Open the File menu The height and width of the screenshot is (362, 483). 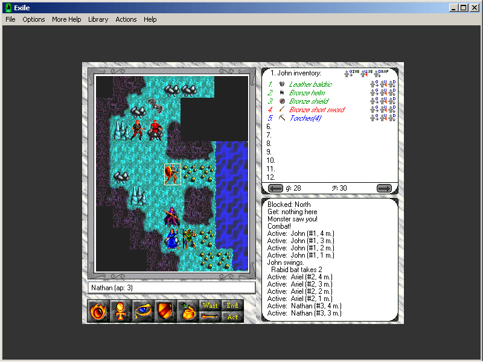click(x=10, y=19)
